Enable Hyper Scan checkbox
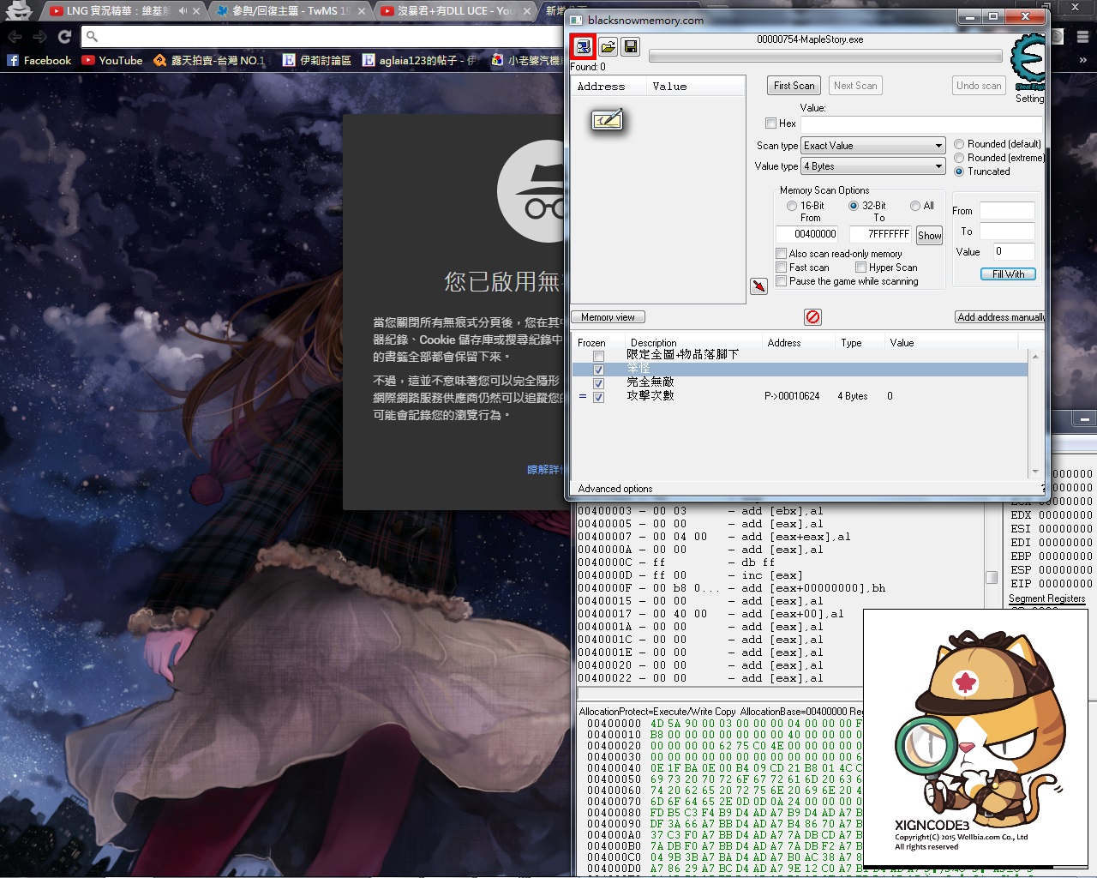The height and width of the screenshot is (878, 1097). click(x=860, y=268)
